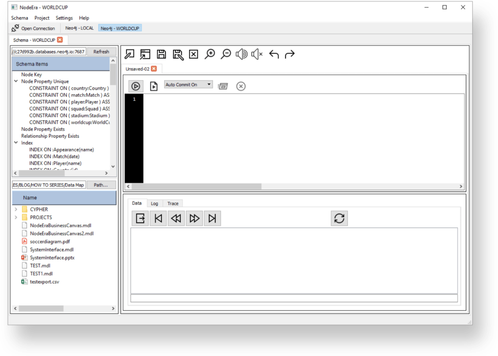Image resolution: width=498 pixels, height=356 pixels.
Task: Collapse the Index tree node
Action: [x=16, y=142]
